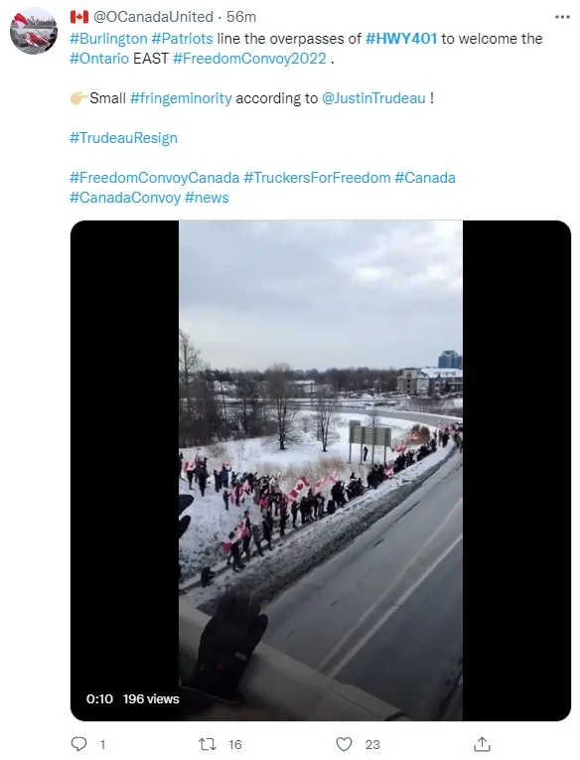Open the #Burlington hashtag
Viewport: 580px width, 760px height.
tap(108, 39)
